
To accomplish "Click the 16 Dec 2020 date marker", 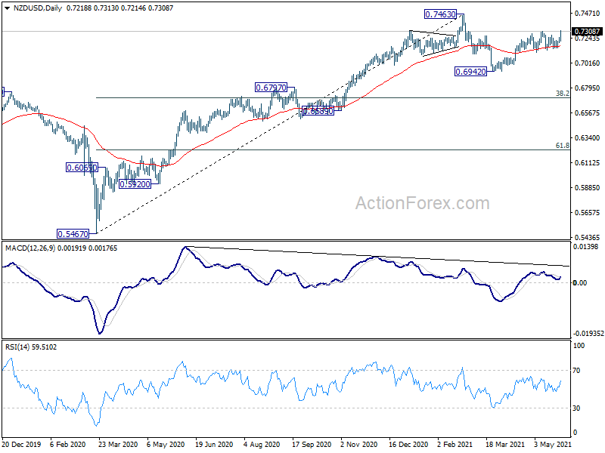I will pos(408,444).
